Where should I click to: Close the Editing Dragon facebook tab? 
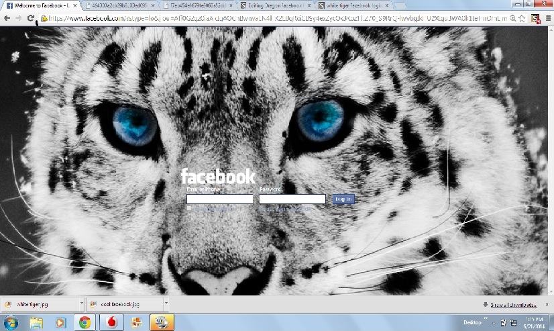pyautogui.click(x=309, y=5)
